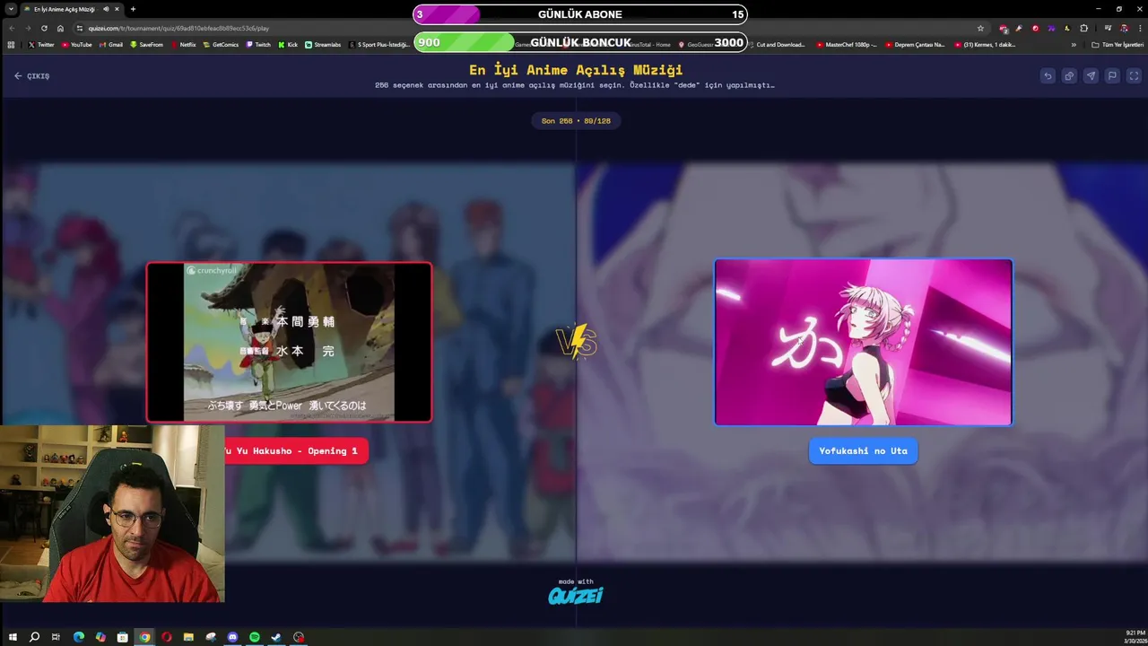1148x646 pixels.
Task: Open the media control toolbar icon
Action: 1108,28
